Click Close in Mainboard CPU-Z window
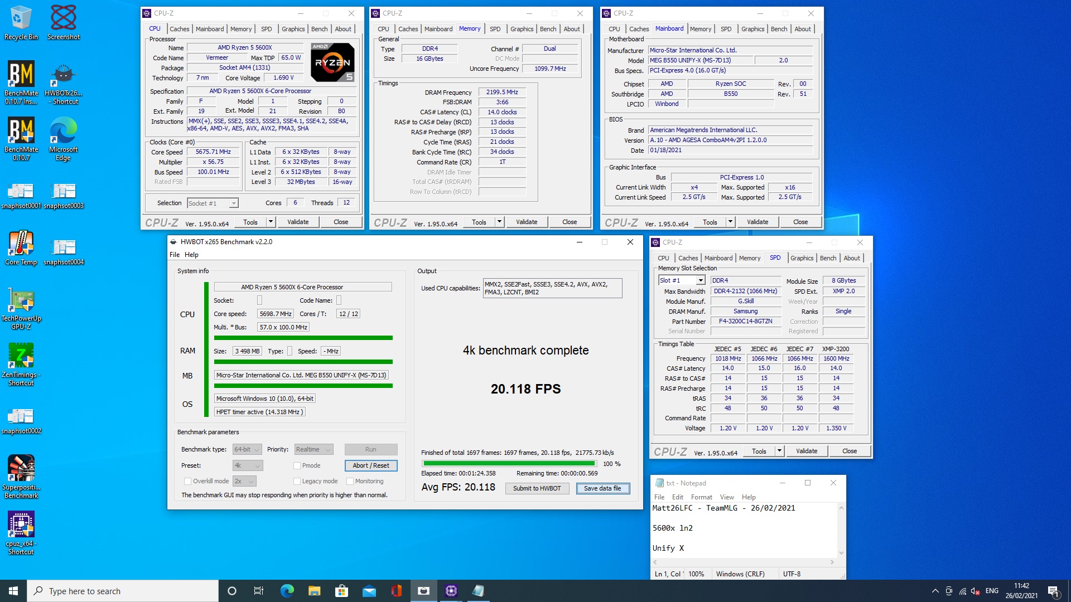 [800, 222]
